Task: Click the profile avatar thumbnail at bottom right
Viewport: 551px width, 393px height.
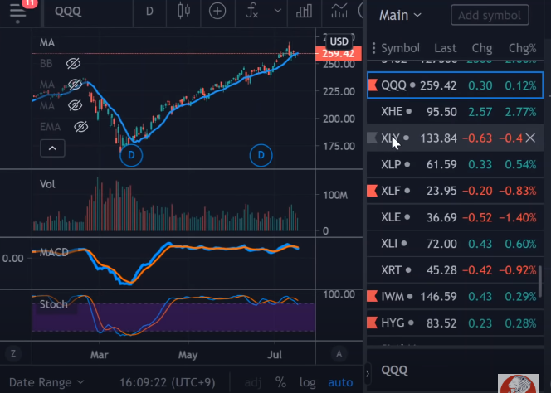Action: tap(519, 384)
